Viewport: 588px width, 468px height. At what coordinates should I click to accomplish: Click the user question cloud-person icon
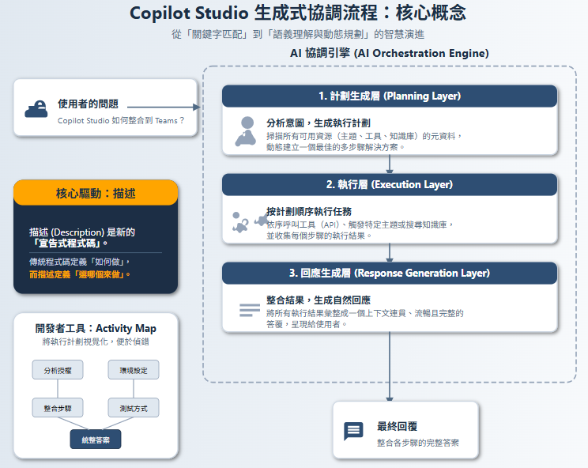tap(36, 109)
